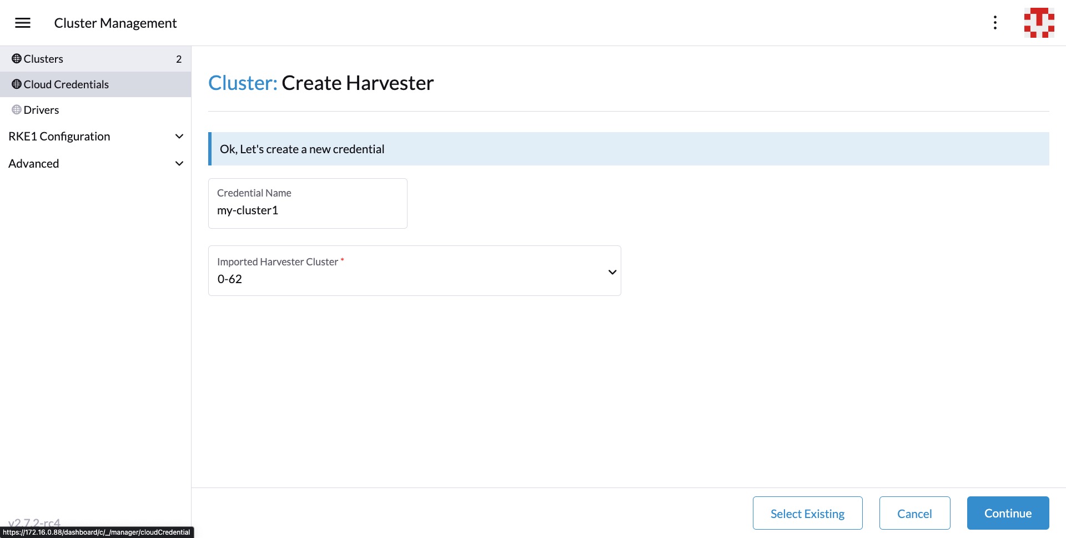Viewport: 1066px width, 538px height.
Task: Click the Select Existing button
Action: click(x=807, y=514)
